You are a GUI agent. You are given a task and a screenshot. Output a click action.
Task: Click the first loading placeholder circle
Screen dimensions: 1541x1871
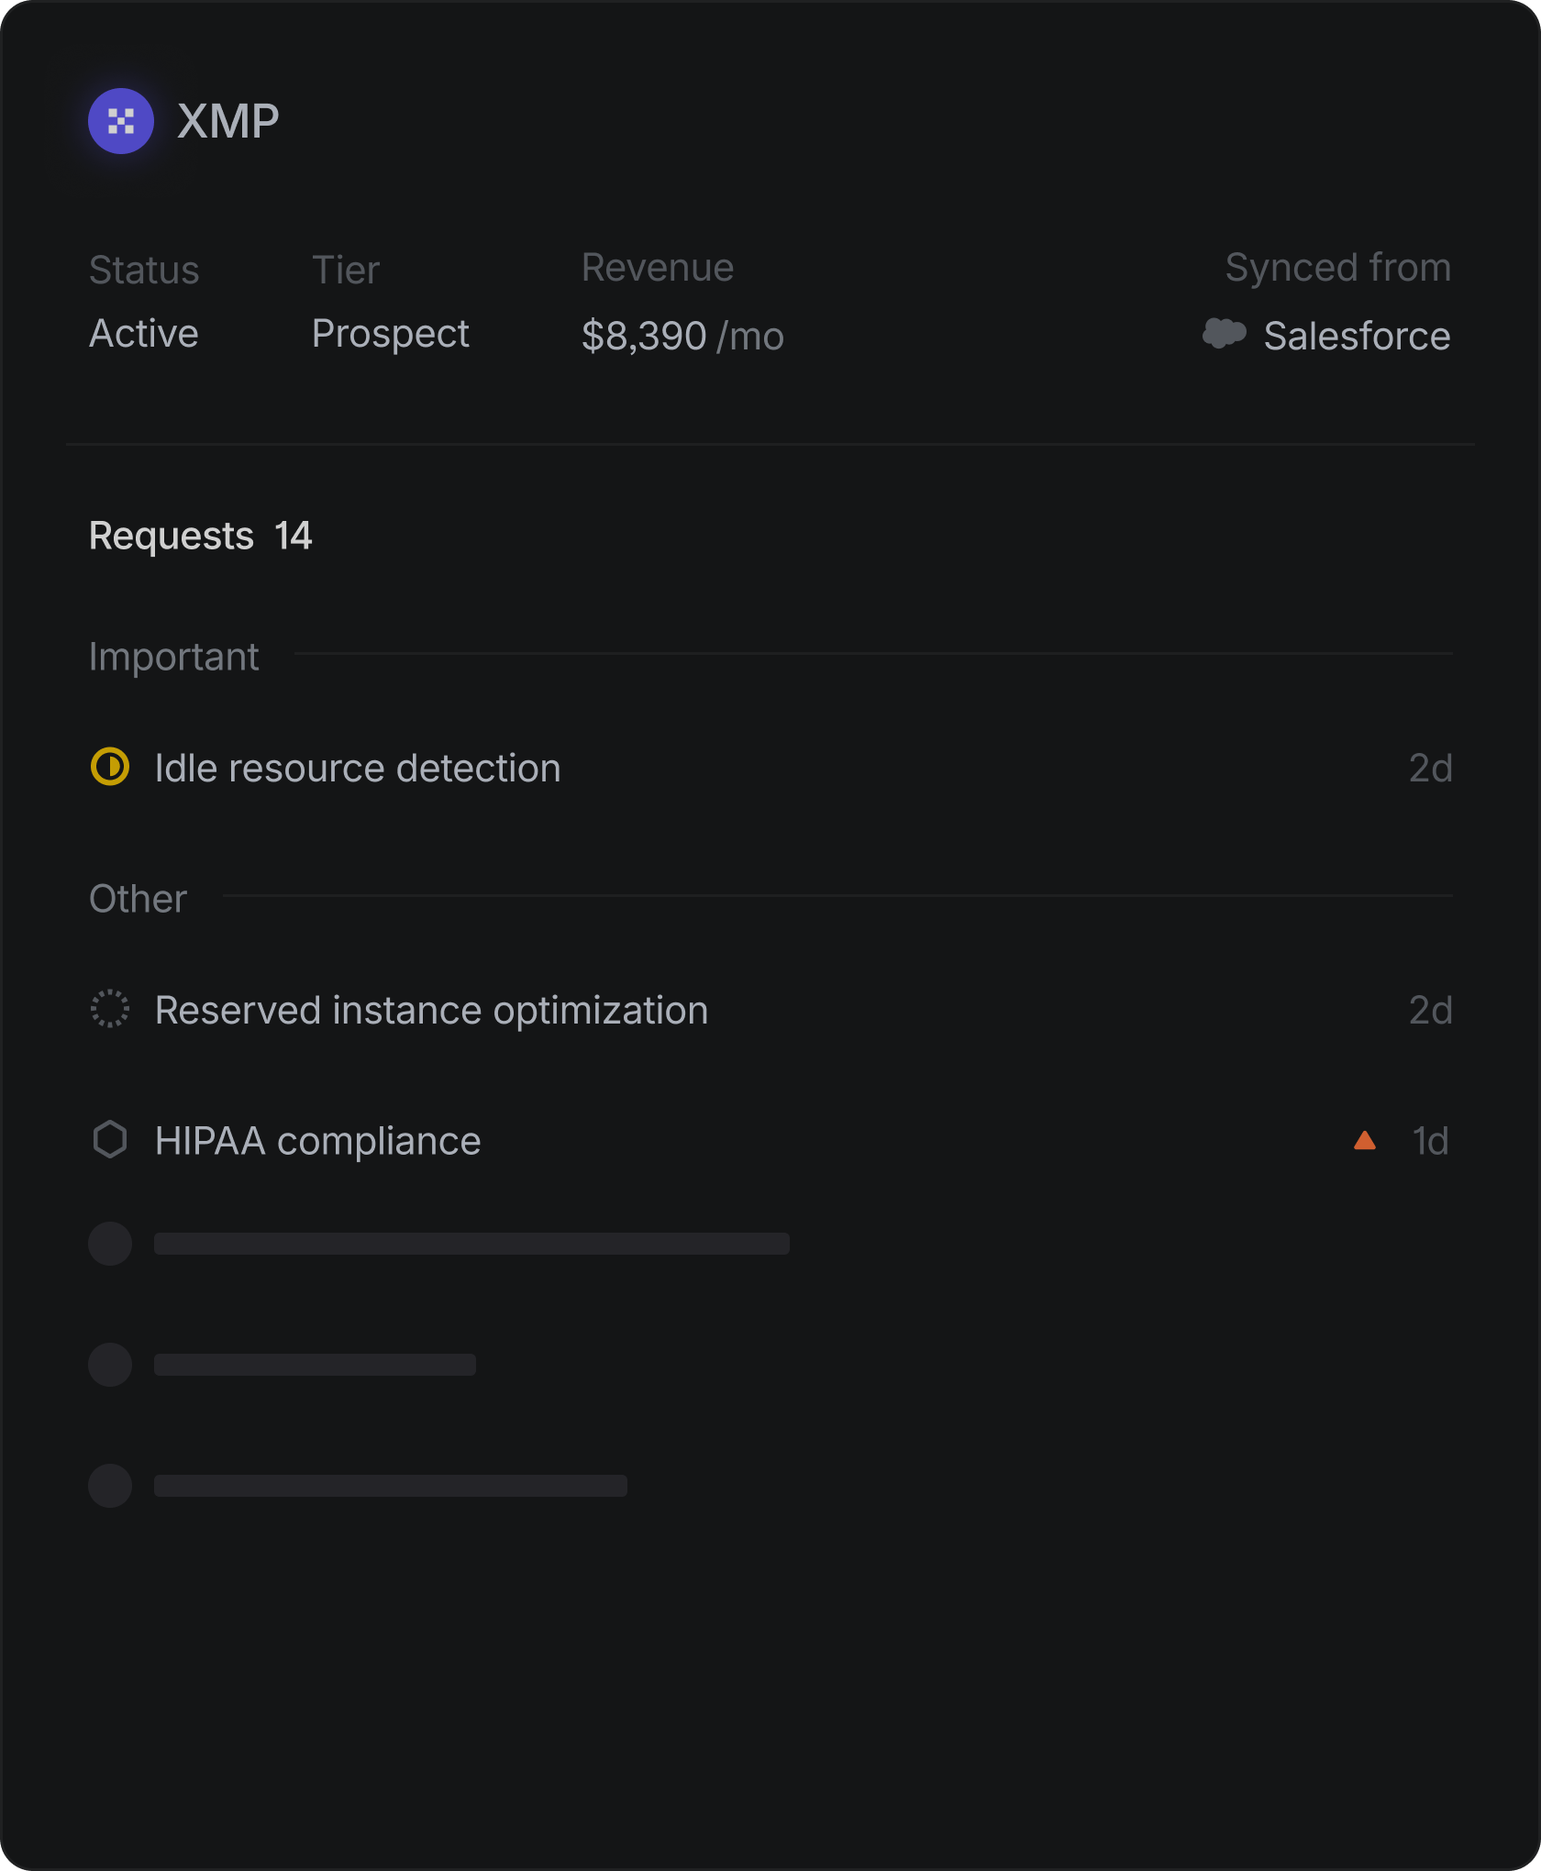(110, 1244)
